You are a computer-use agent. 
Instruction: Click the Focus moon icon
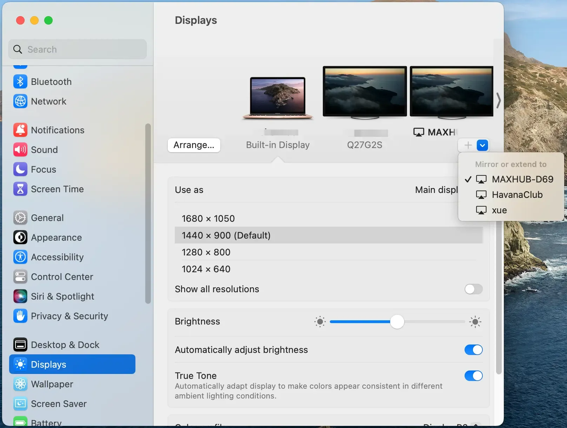tap(20, 169)
